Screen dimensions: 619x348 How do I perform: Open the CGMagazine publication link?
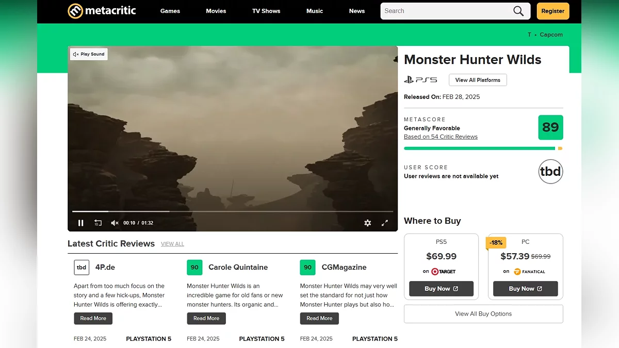click(x=344, y=267)
